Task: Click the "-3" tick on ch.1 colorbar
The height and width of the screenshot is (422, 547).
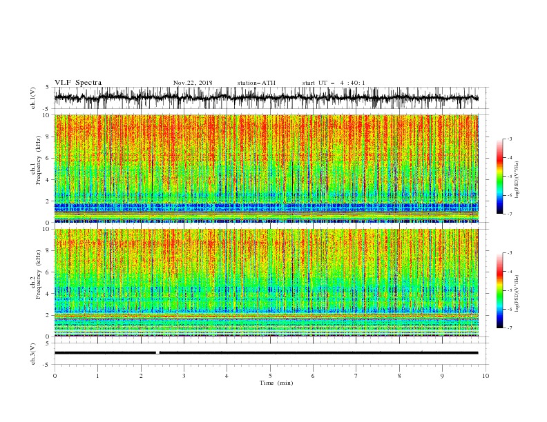Action: click(509, 139)
